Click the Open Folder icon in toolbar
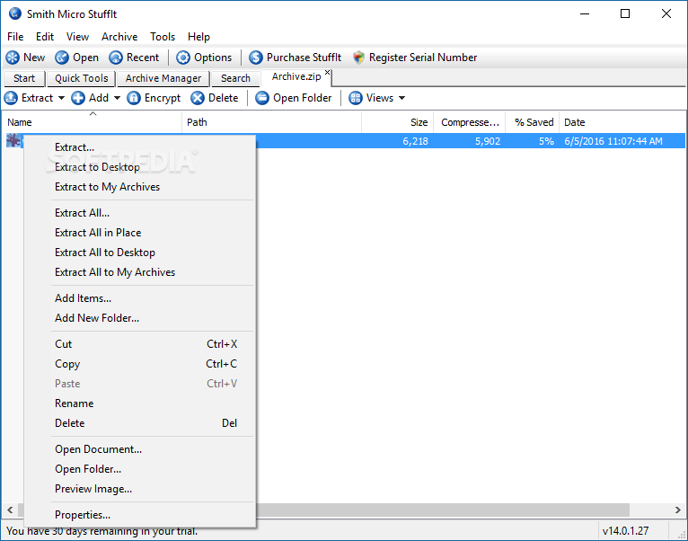The height and width of the screenshot is (541, 688). coord(262,98)
